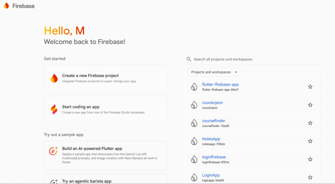Favorite the NotesApp project with its star
Screen dimensions: 335x184
coord(310,141)
